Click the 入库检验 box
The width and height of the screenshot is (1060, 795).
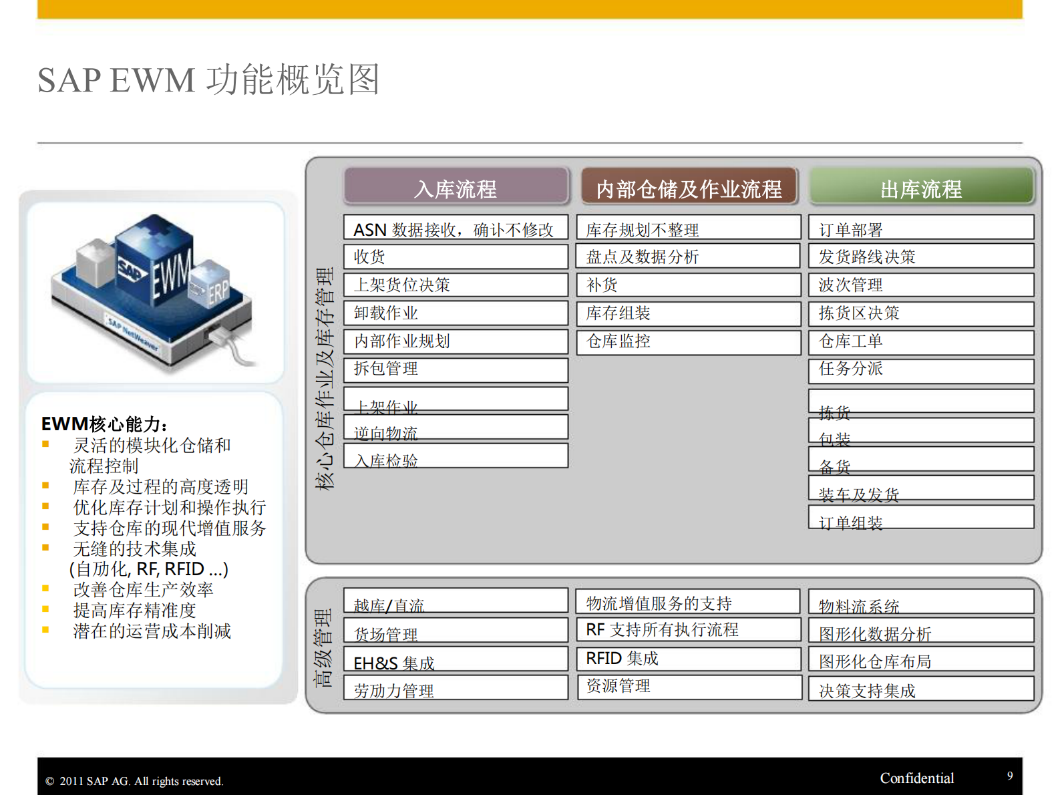[x=456, y=456]
